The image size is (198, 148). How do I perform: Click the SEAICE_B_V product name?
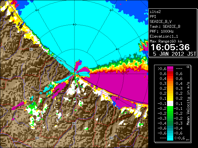pyautogui.click(x=161, y=22)
